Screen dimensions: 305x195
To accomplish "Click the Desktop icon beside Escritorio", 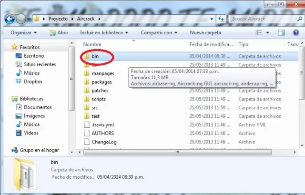I will (x=19, y=56).
